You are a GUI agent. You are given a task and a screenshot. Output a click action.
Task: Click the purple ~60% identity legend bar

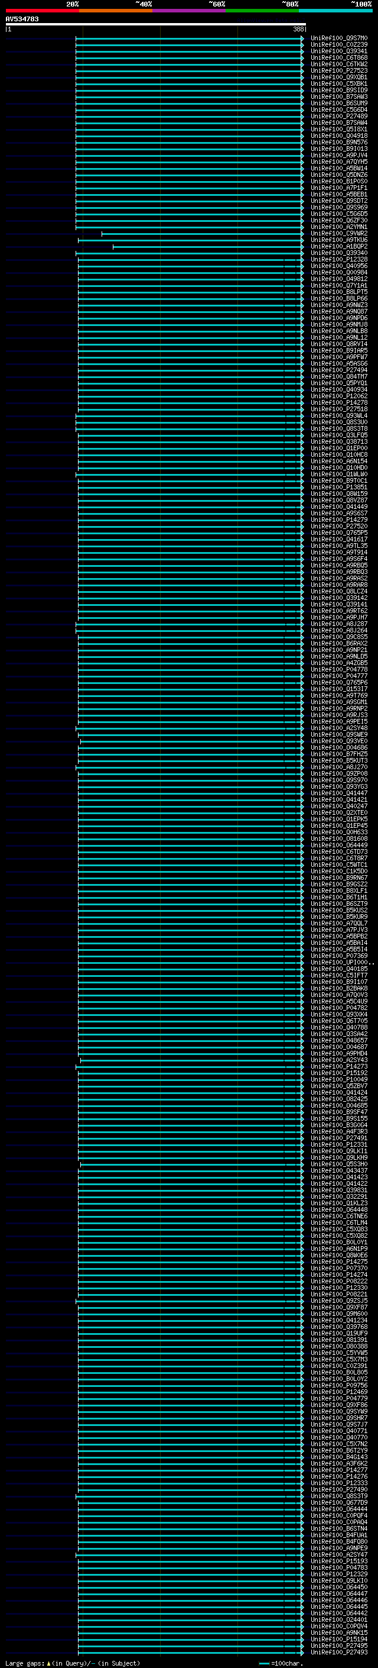190,11
